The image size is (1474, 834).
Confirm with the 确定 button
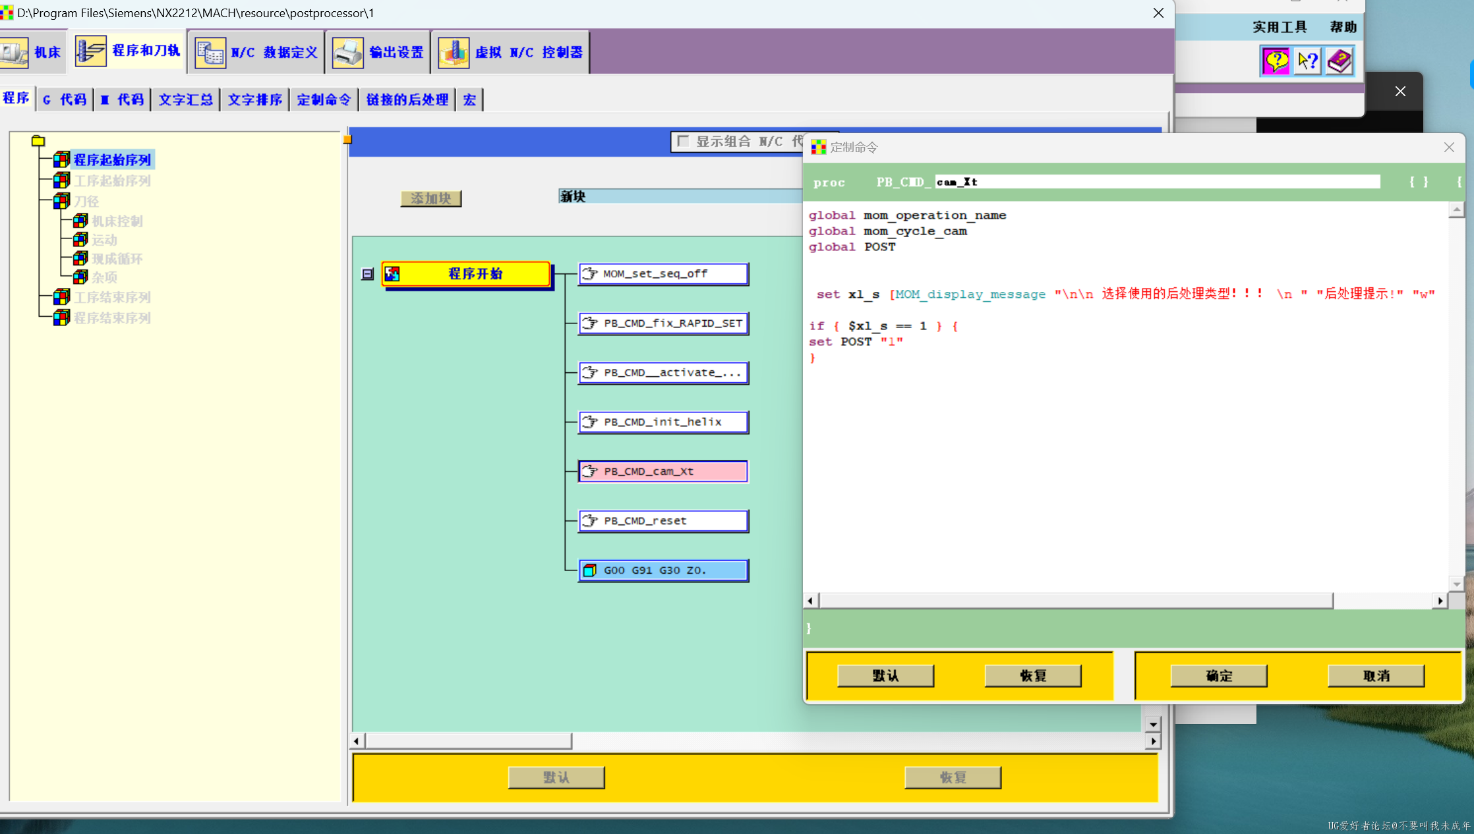1219,676
